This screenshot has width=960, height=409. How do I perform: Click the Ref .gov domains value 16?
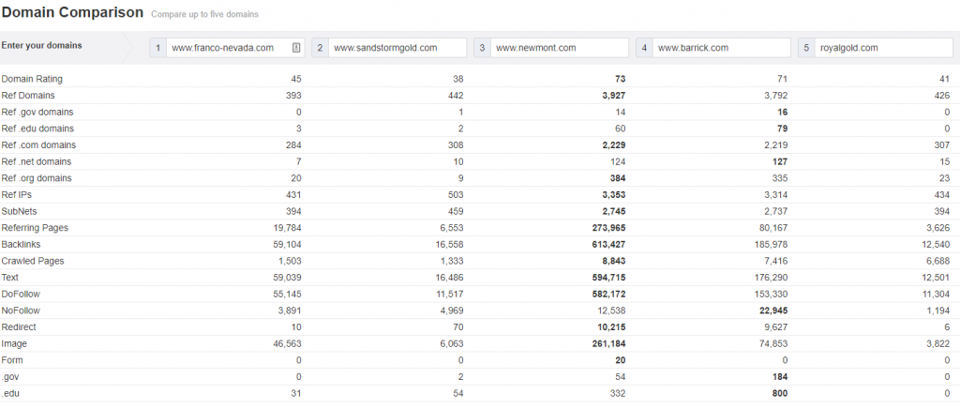pyautogui.click(x=783, y=112)
